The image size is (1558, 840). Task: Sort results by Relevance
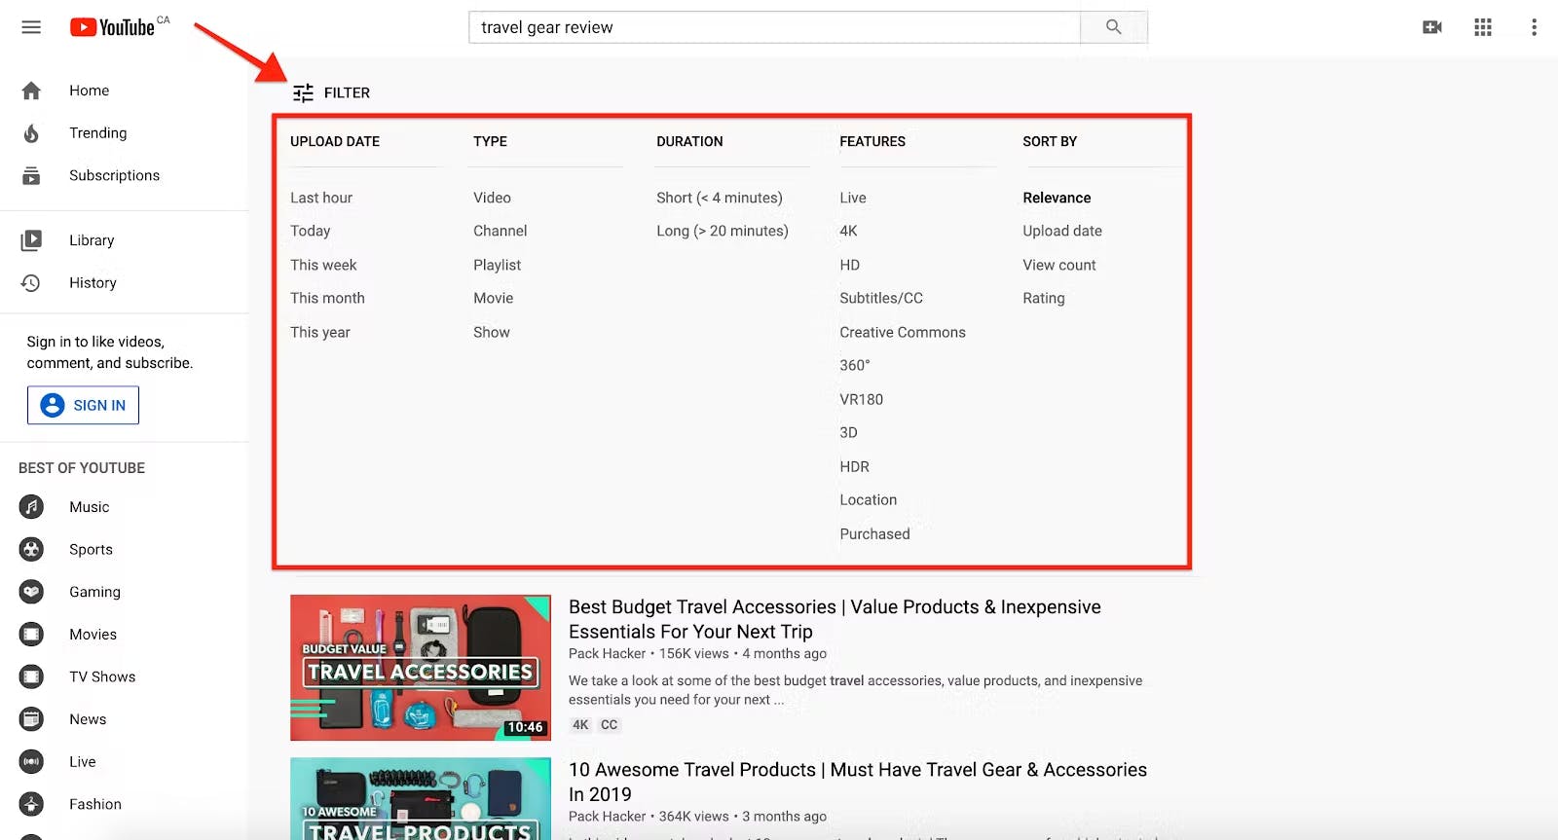1057,198
